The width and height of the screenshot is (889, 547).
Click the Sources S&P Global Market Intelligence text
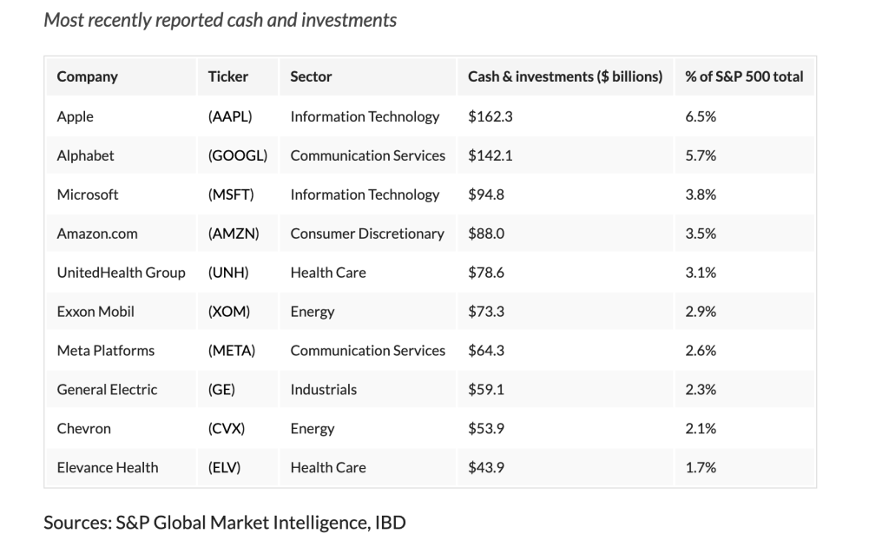pyautogui.click(x=225, y=523)
